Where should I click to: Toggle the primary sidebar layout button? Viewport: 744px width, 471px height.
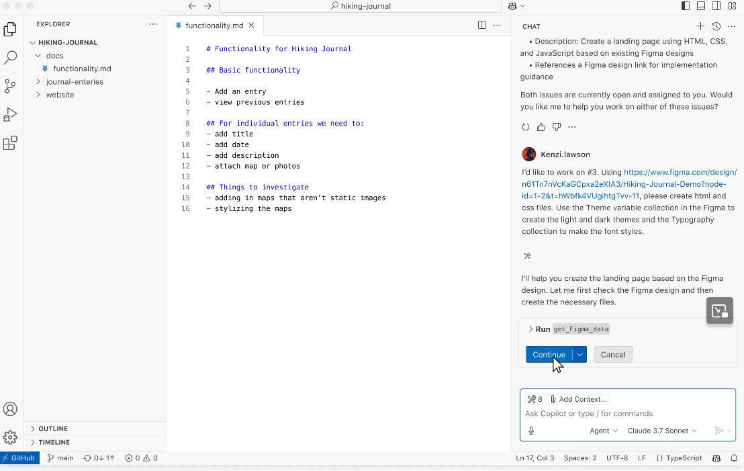[685, 6]
